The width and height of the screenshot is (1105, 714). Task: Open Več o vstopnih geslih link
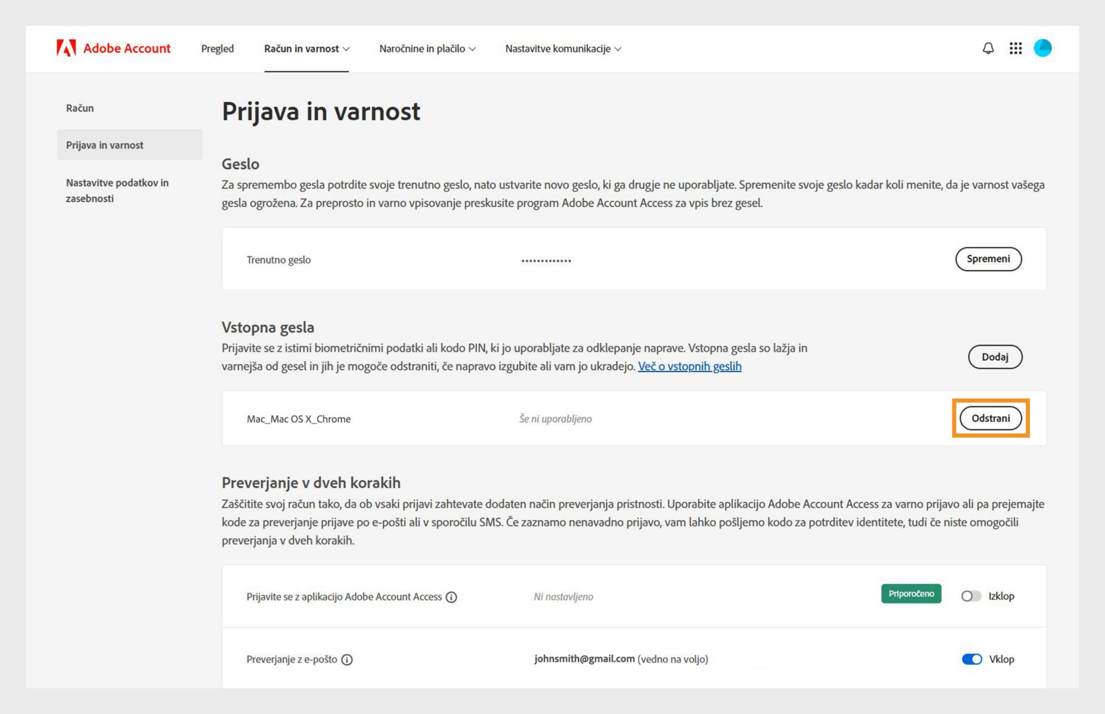[689, 366]
